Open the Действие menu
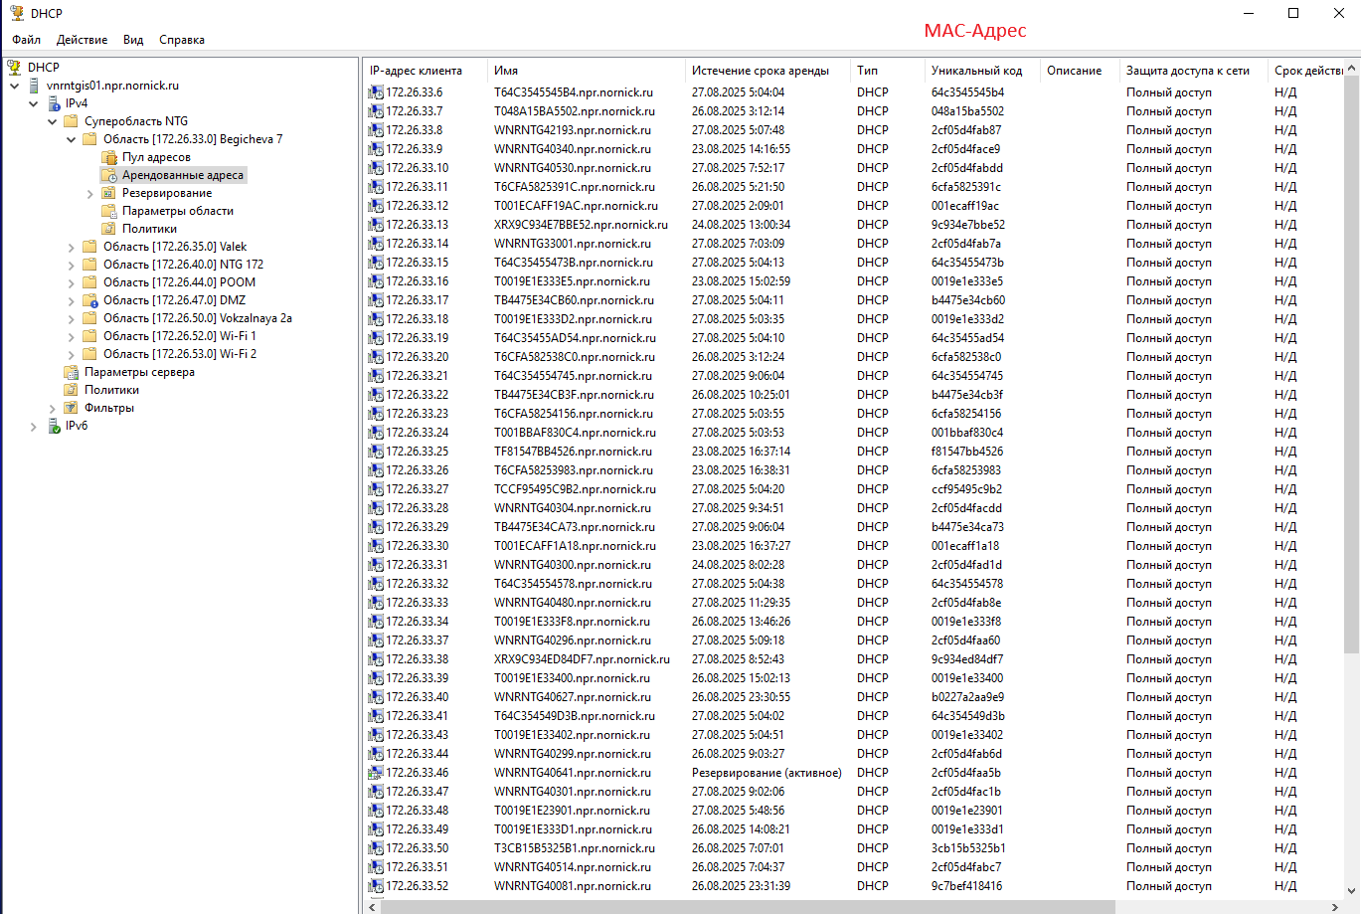Screen dimensions: 1361x914 pos(82,40)
